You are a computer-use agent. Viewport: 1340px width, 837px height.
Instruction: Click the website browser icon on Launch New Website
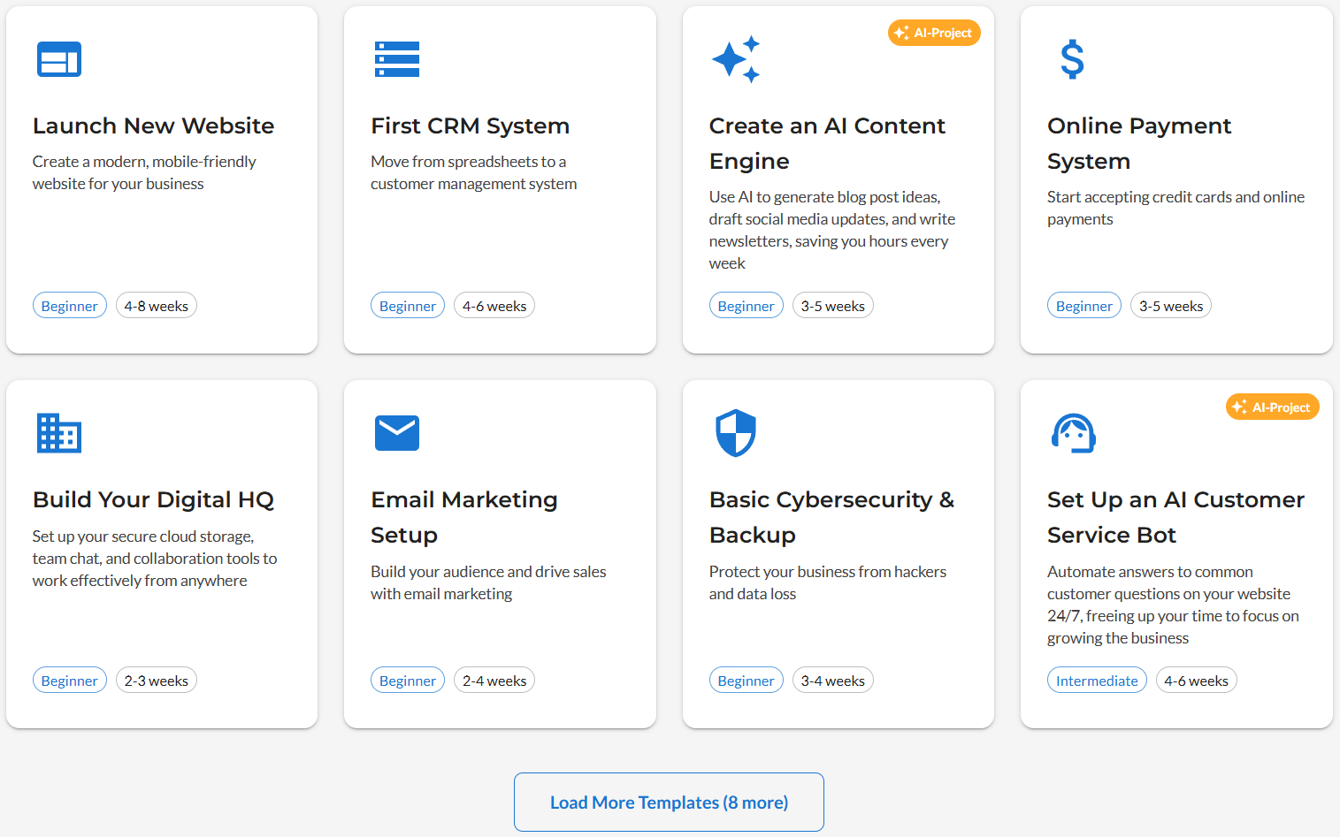pyautogui.click(x=58, y=59)
